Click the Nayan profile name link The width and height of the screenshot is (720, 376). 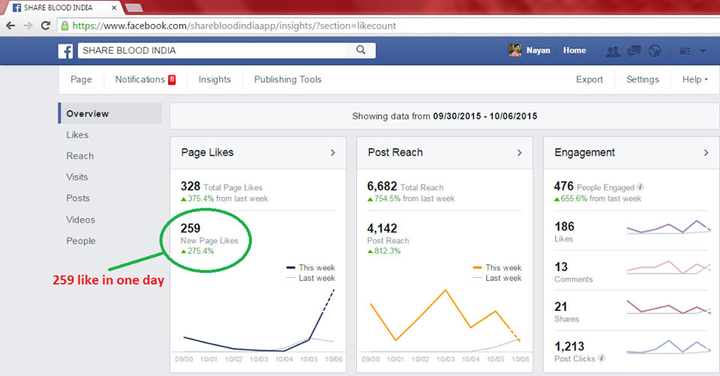coord(538,50)
